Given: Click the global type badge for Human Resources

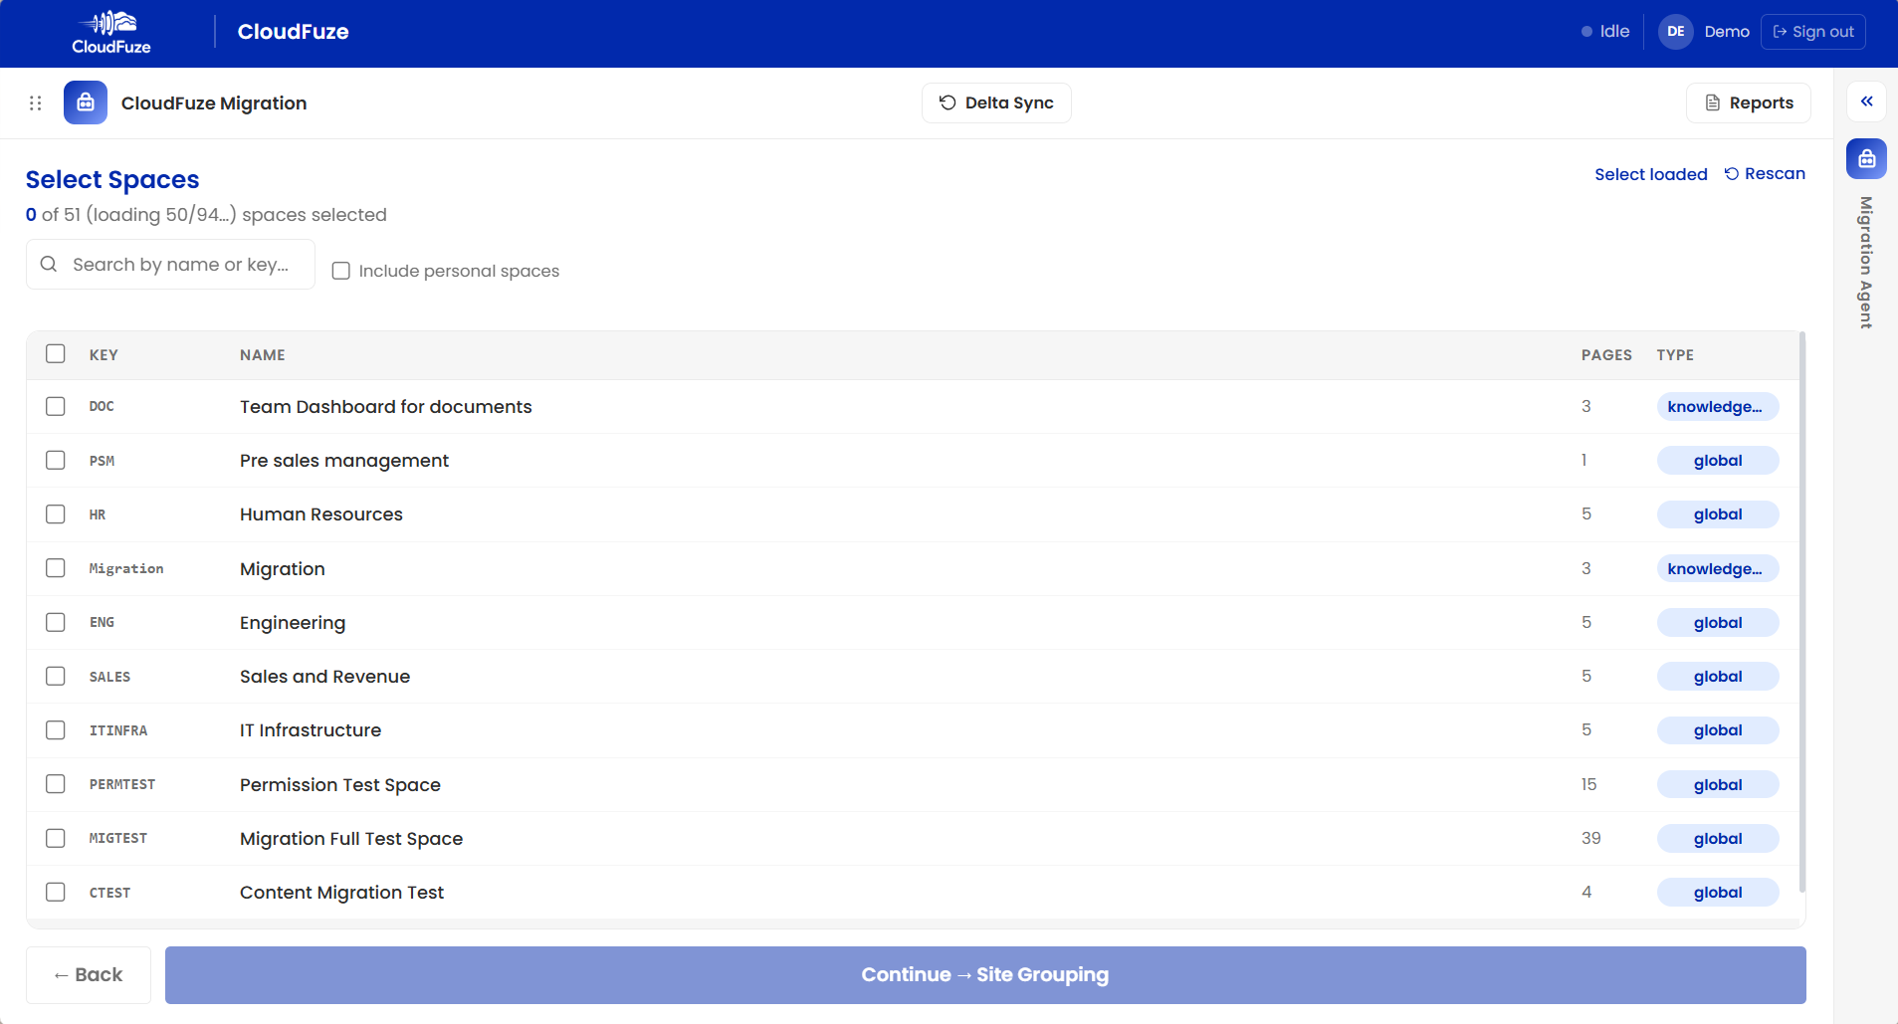Looking at the screenshot, I should click(1718, 514).
